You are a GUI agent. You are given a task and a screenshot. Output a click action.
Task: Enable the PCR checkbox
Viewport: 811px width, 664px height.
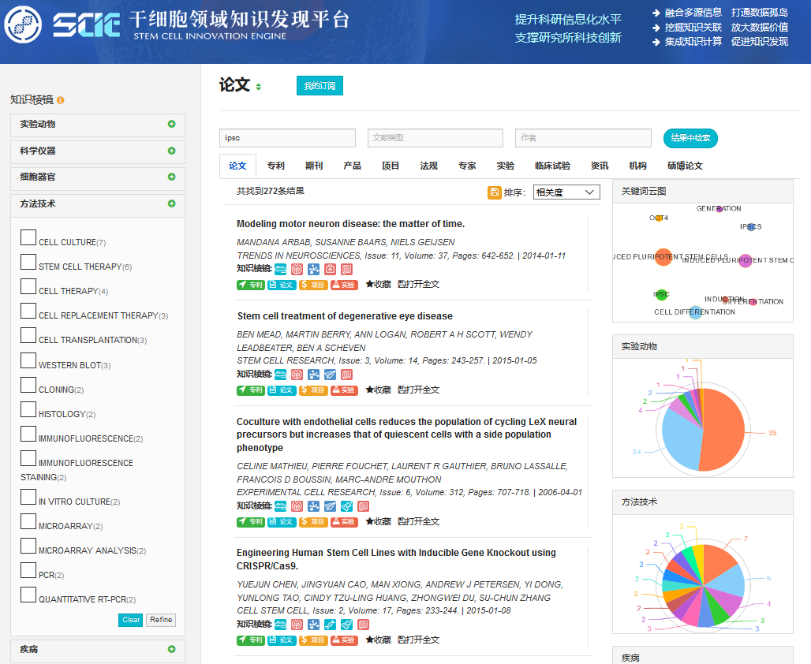pyautogui.click(x=28, y=570)
